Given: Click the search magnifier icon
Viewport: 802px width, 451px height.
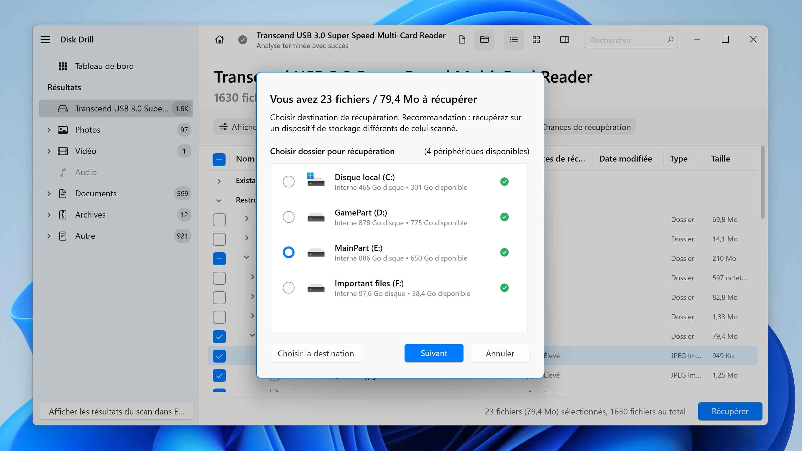Looking at the screenshot, I should 670,39.
